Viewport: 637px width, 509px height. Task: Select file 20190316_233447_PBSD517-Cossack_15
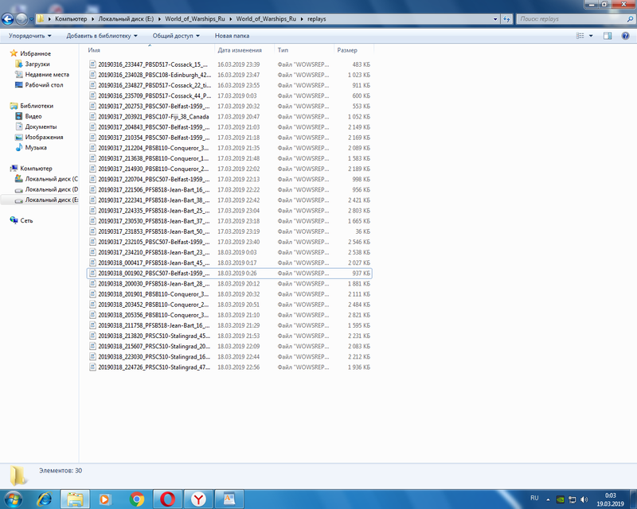229,64
